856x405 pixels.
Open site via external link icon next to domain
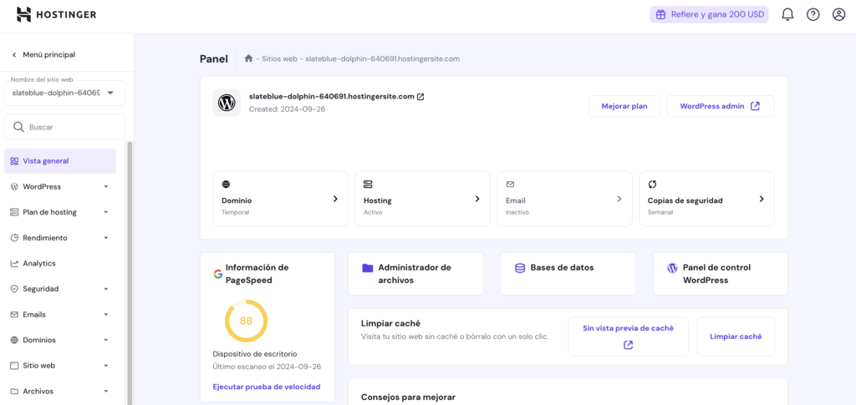point(420,97)
